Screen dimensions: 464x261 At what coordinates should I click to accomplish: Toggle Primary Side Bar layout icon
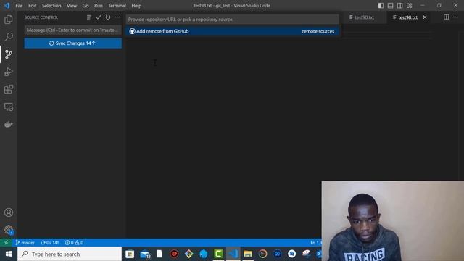[x=381, y=6]
